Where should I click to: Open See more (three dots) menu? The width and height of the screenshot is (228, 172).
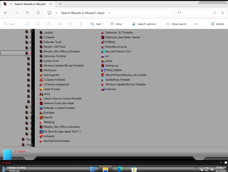pos(196,24)
